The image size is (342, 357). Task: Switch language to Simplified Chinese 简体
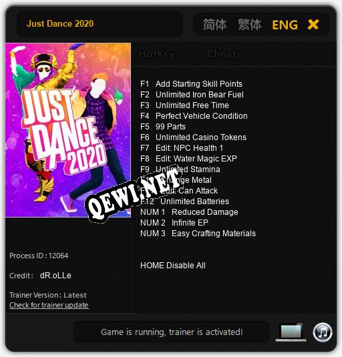click(x=214, y=25)
